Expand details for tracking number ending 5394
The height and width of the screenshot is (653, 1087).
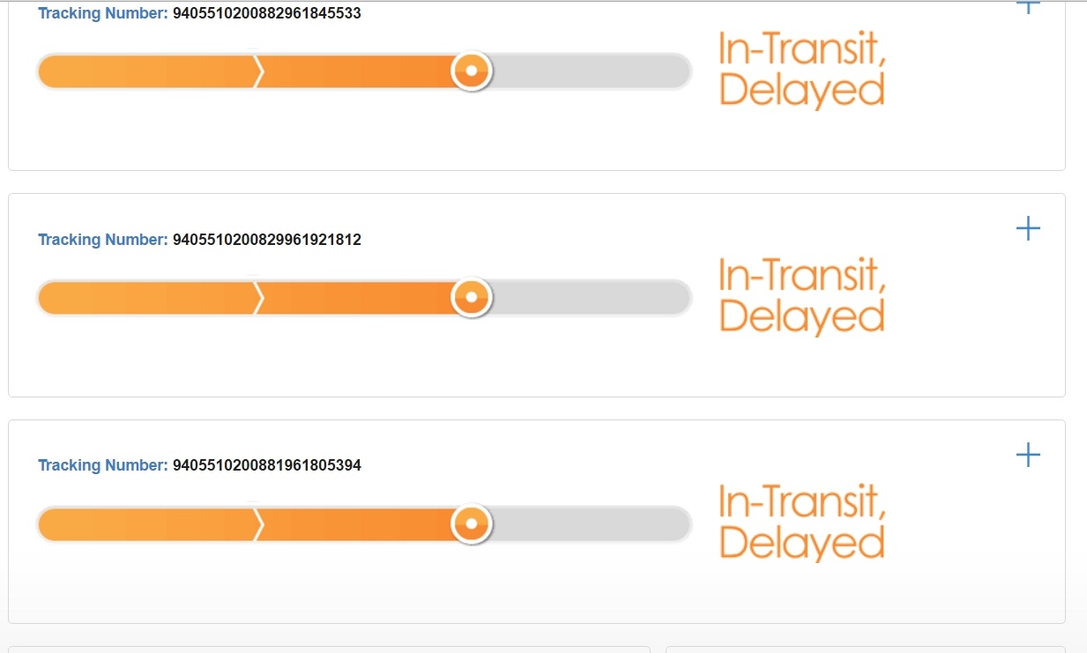pos(1028,455)
